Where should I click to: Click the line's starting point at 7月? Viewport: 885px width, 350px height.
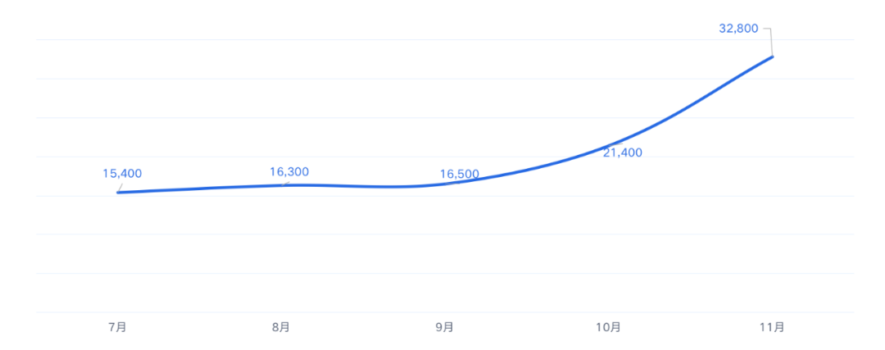point(117,193)
